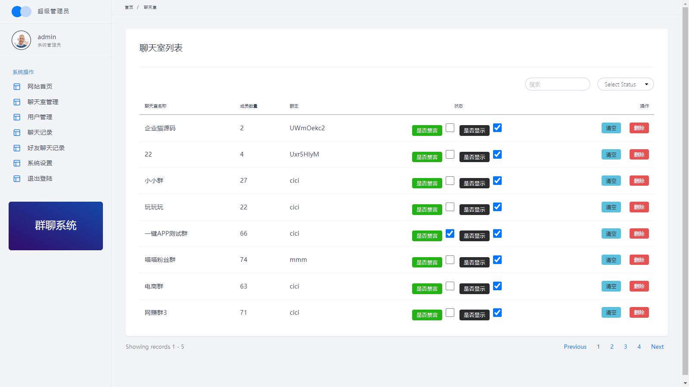Click the 聊天记录 sidebar icon
The image size is (689, 387).
click(17, 132)
